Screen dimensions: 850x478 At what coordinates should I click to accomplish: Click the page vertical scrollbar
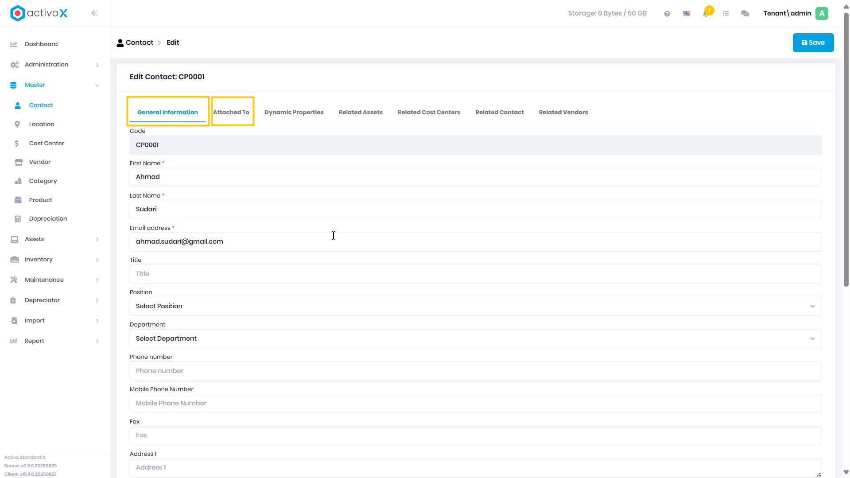pyautogui.click(x=846, y=150)
